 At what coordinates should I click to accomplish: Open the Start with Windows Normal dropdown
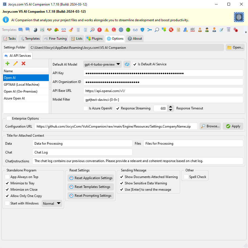tap(52, 204)
